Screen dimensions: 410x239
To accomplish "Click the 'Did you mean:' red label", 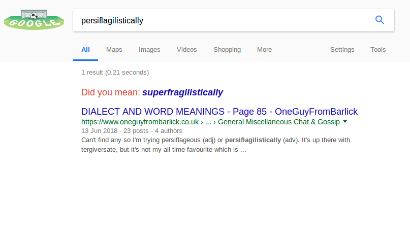I will [110, 92].
